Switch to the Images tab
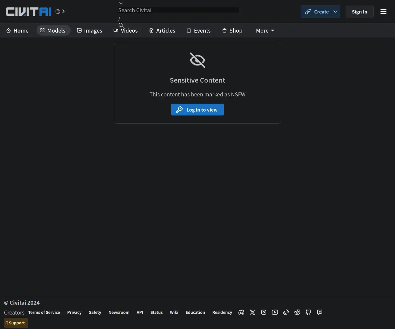 [x=90, y=30]
